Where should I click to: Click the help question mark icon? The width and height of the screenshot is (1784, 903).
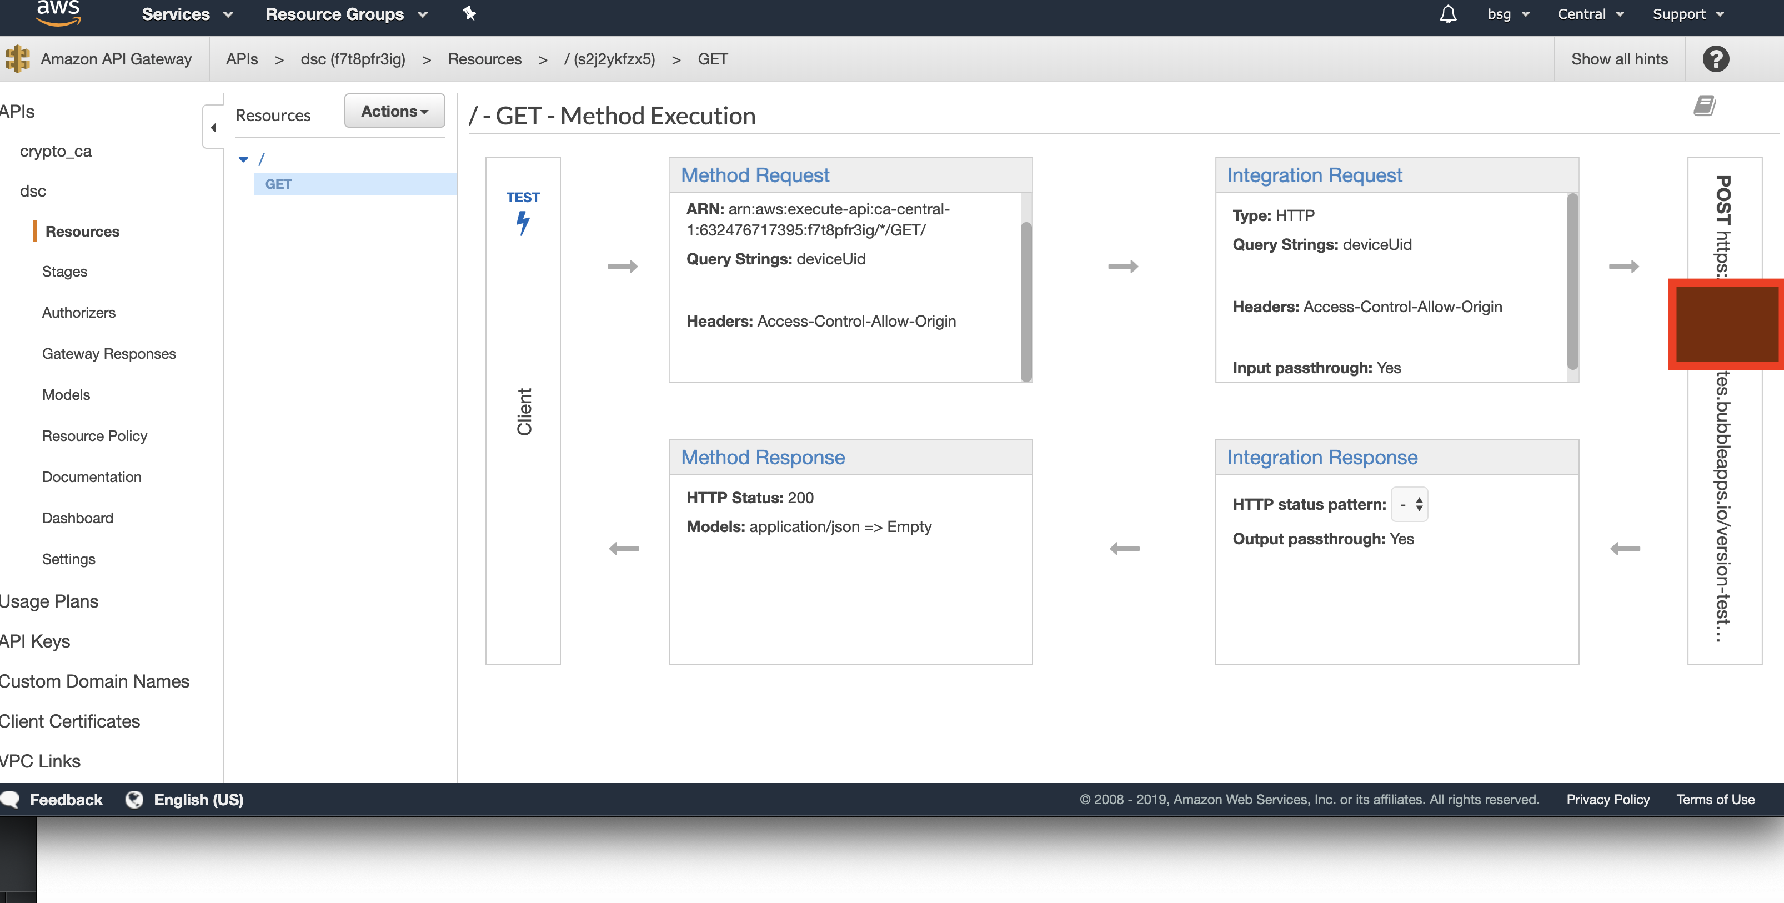1716,59
